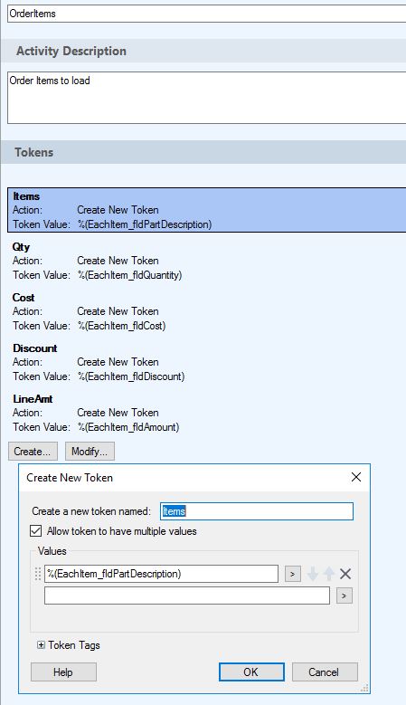This screenshot has height=705, width=406.
Task: Open token picker arrow for first value
Action: coord(293,574)
